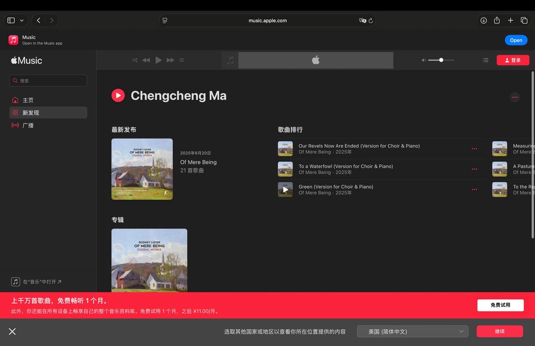Click the 免费试用 button
This screenshot has height=346, width=535.
(500, 305)
